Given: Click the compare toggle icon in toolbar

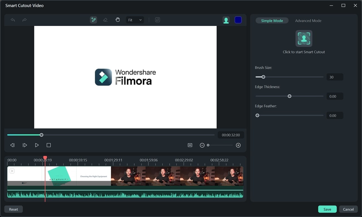Looking at the screenshot, I should click(158, 20).
